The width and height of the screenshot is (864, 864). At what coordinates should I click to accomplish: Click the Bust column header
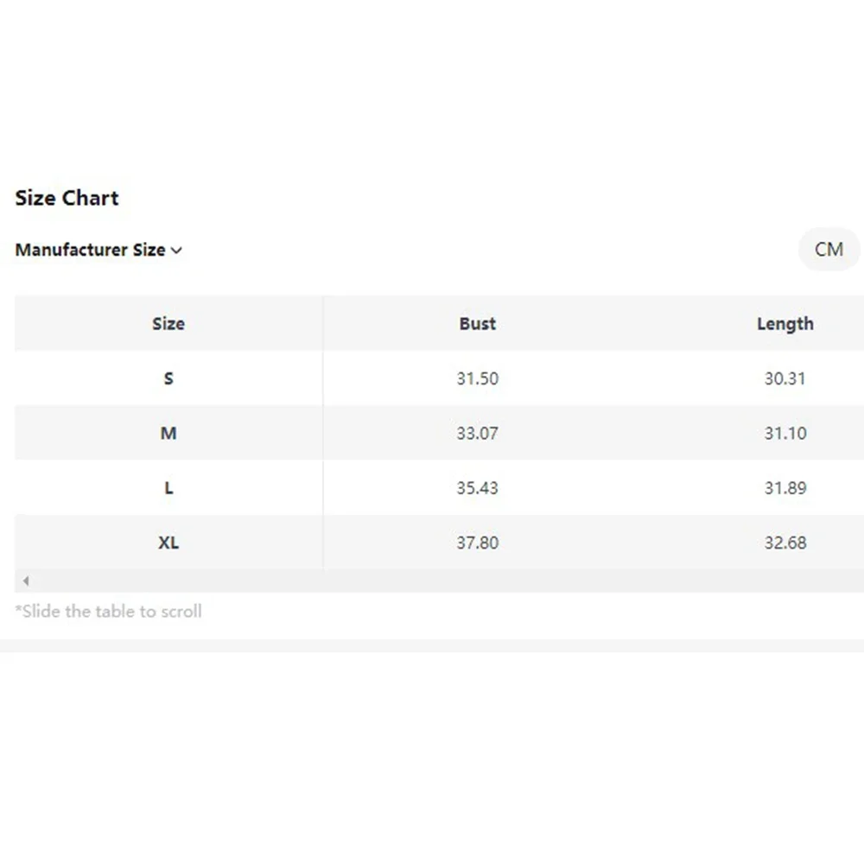click(478, 324)
